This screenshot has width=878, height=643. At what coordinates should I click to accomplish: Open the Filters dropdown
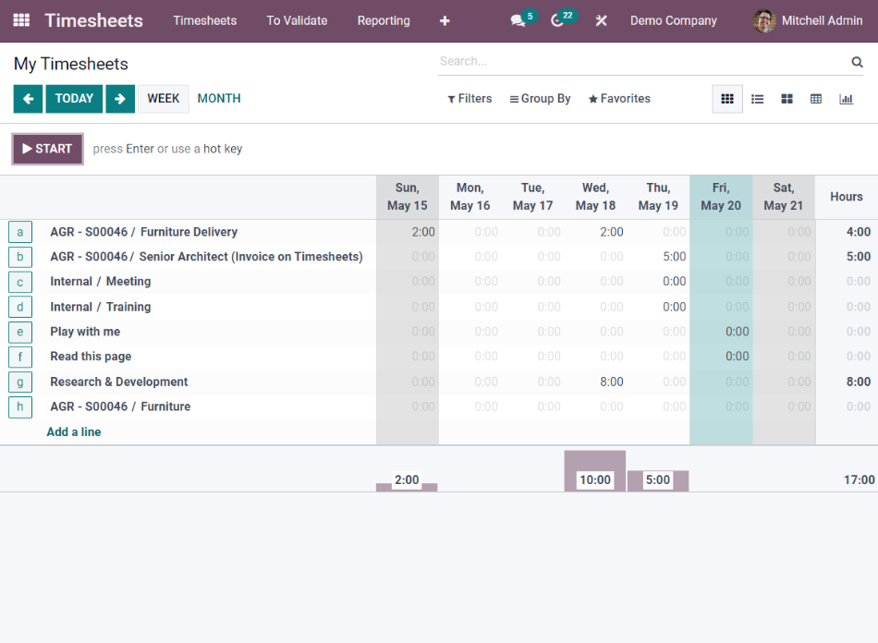[x=469, y=98]
